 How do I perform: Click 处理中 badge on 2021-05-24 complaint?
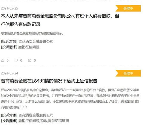(128, 73)
